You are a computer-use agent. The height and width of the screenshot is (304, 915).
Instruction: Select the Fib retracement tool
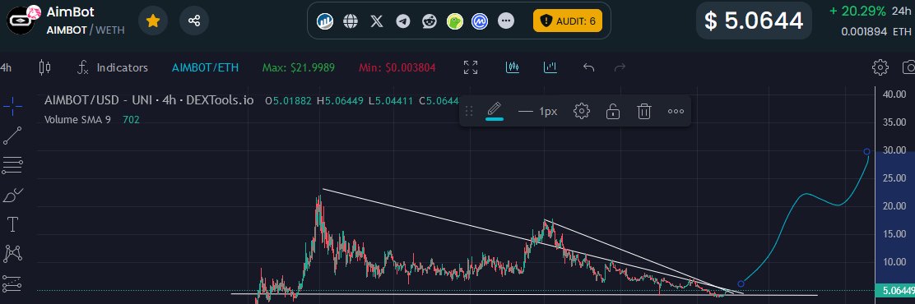click(x=13, y=165)
